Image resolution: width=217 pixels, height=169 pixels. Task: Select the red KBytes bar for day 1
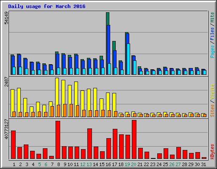click(13, 145)
